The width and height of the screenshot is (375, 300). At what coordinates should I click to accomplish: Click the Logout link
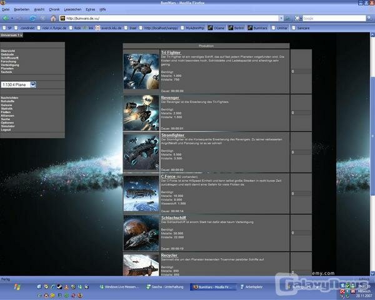click(6, 129)
